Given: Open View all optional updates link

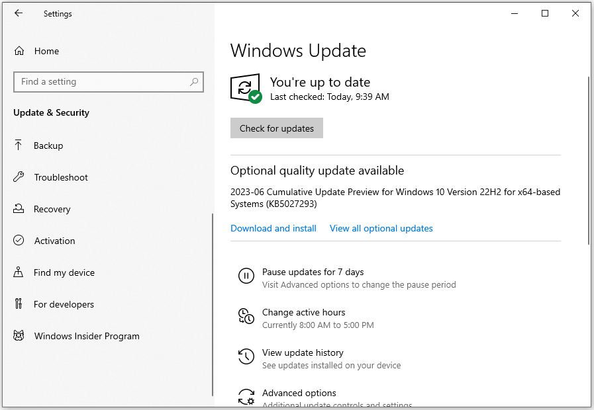Looking at the screenshot, I should [x=381, y=228].
